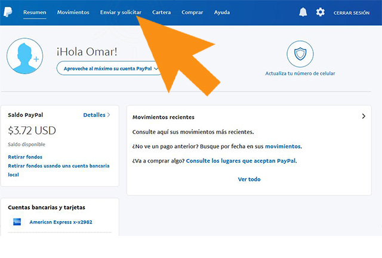Expand Movimientos recientes chevron arrow
382x258 pixels.
[363, 116]
